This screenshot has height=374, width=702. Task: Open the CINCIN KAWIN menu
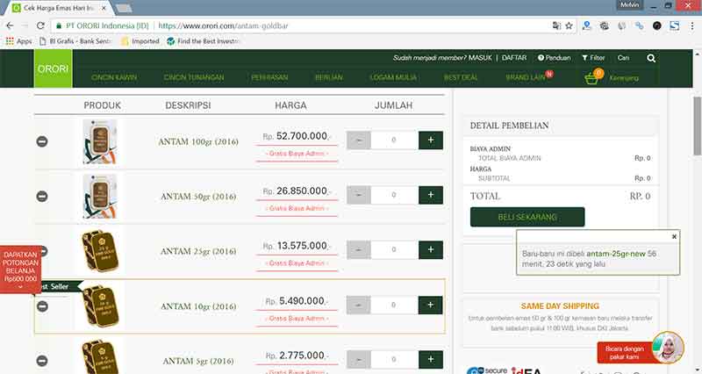coord(114,77)
